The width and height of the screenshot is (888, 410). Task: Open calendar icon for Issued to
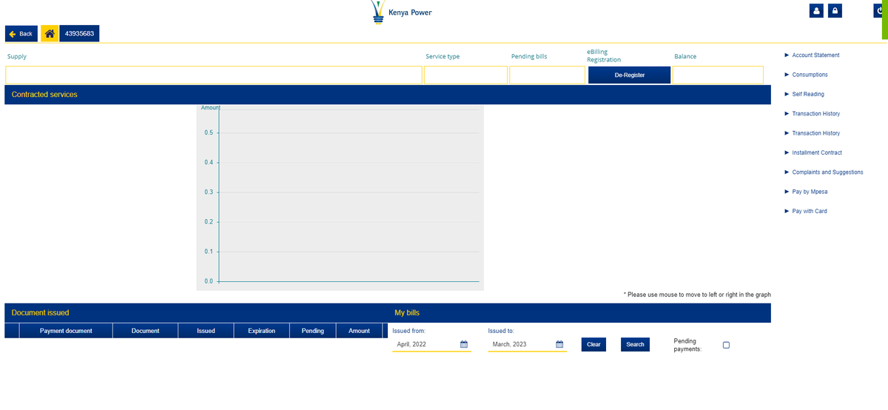pyautogui.click(x=559, y=344)
